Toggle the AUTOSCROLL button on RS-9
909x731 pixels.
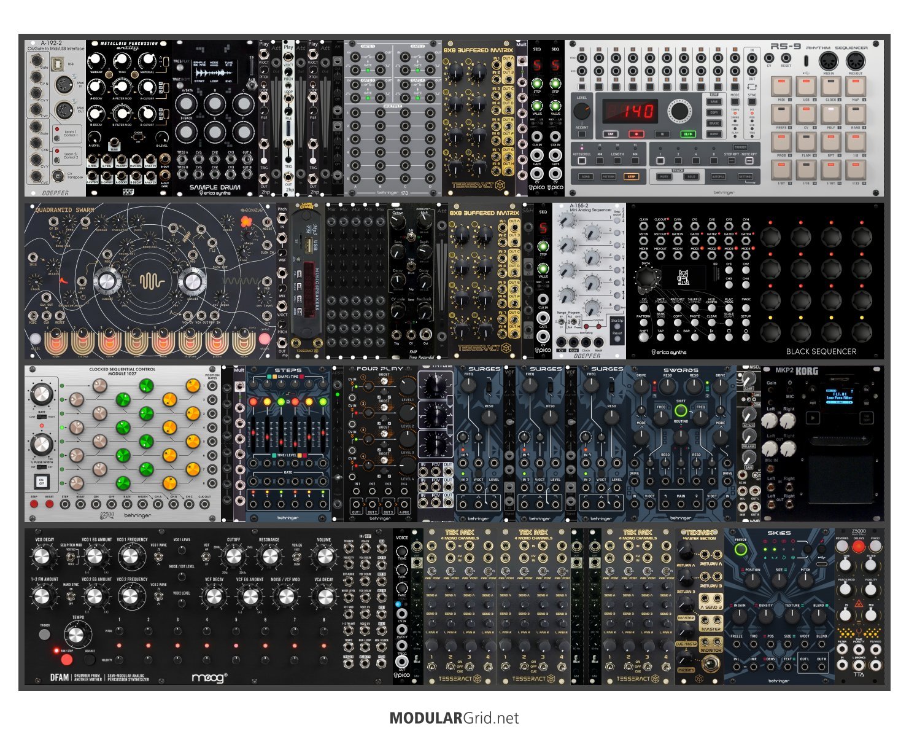click(x=581, y=161)
